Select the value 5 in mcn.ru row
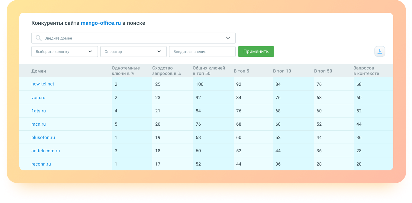 click(x=116, y=124)
